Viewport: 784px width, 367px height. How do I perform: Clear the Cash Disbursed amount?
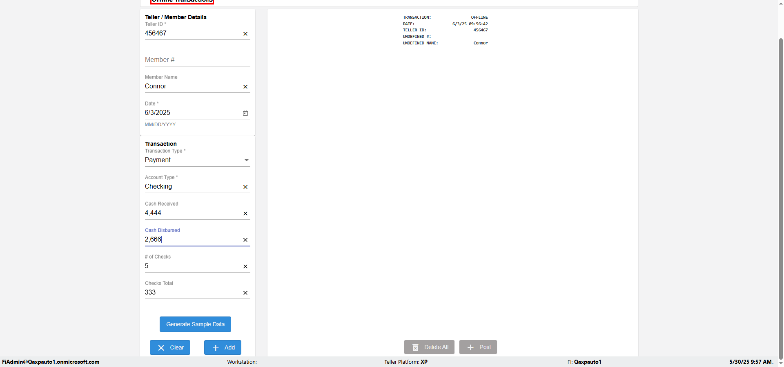click(x=245, y=240)
